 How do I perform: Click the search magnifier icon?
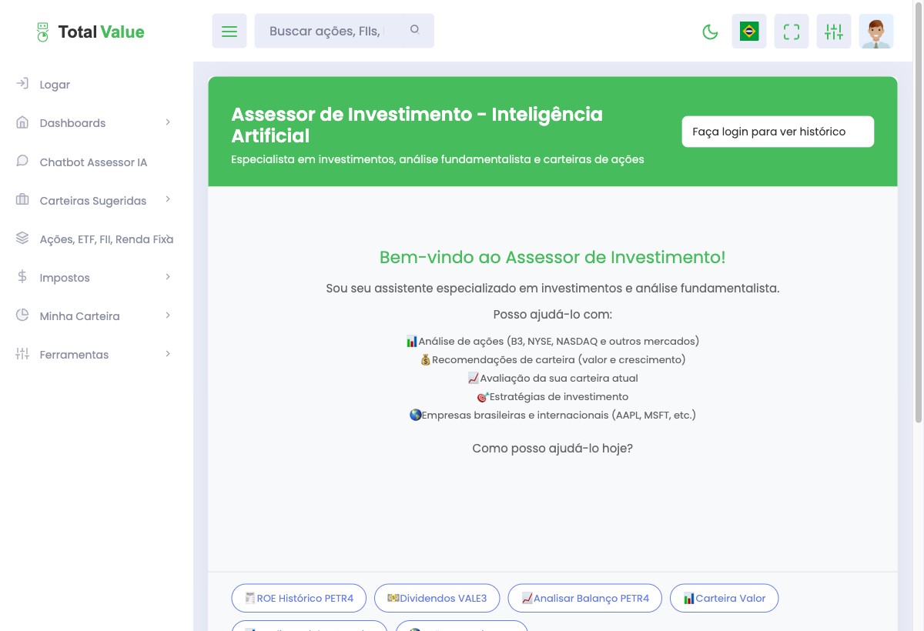point(415,30)
